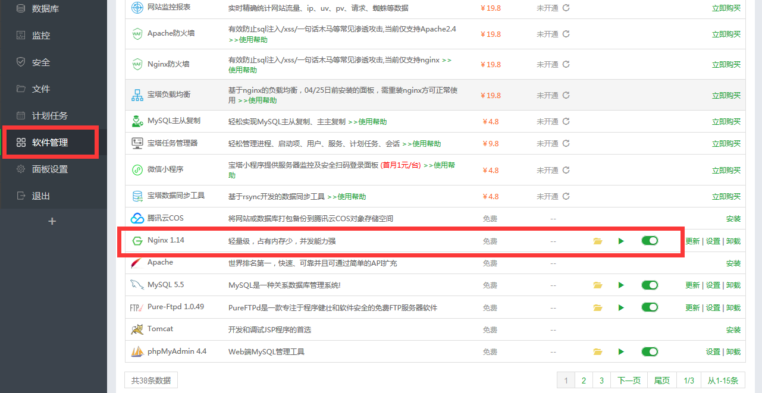Click the Pure-Ftpd FTP icon
This screenshot has width=762, height=393.
pos(137,308)
